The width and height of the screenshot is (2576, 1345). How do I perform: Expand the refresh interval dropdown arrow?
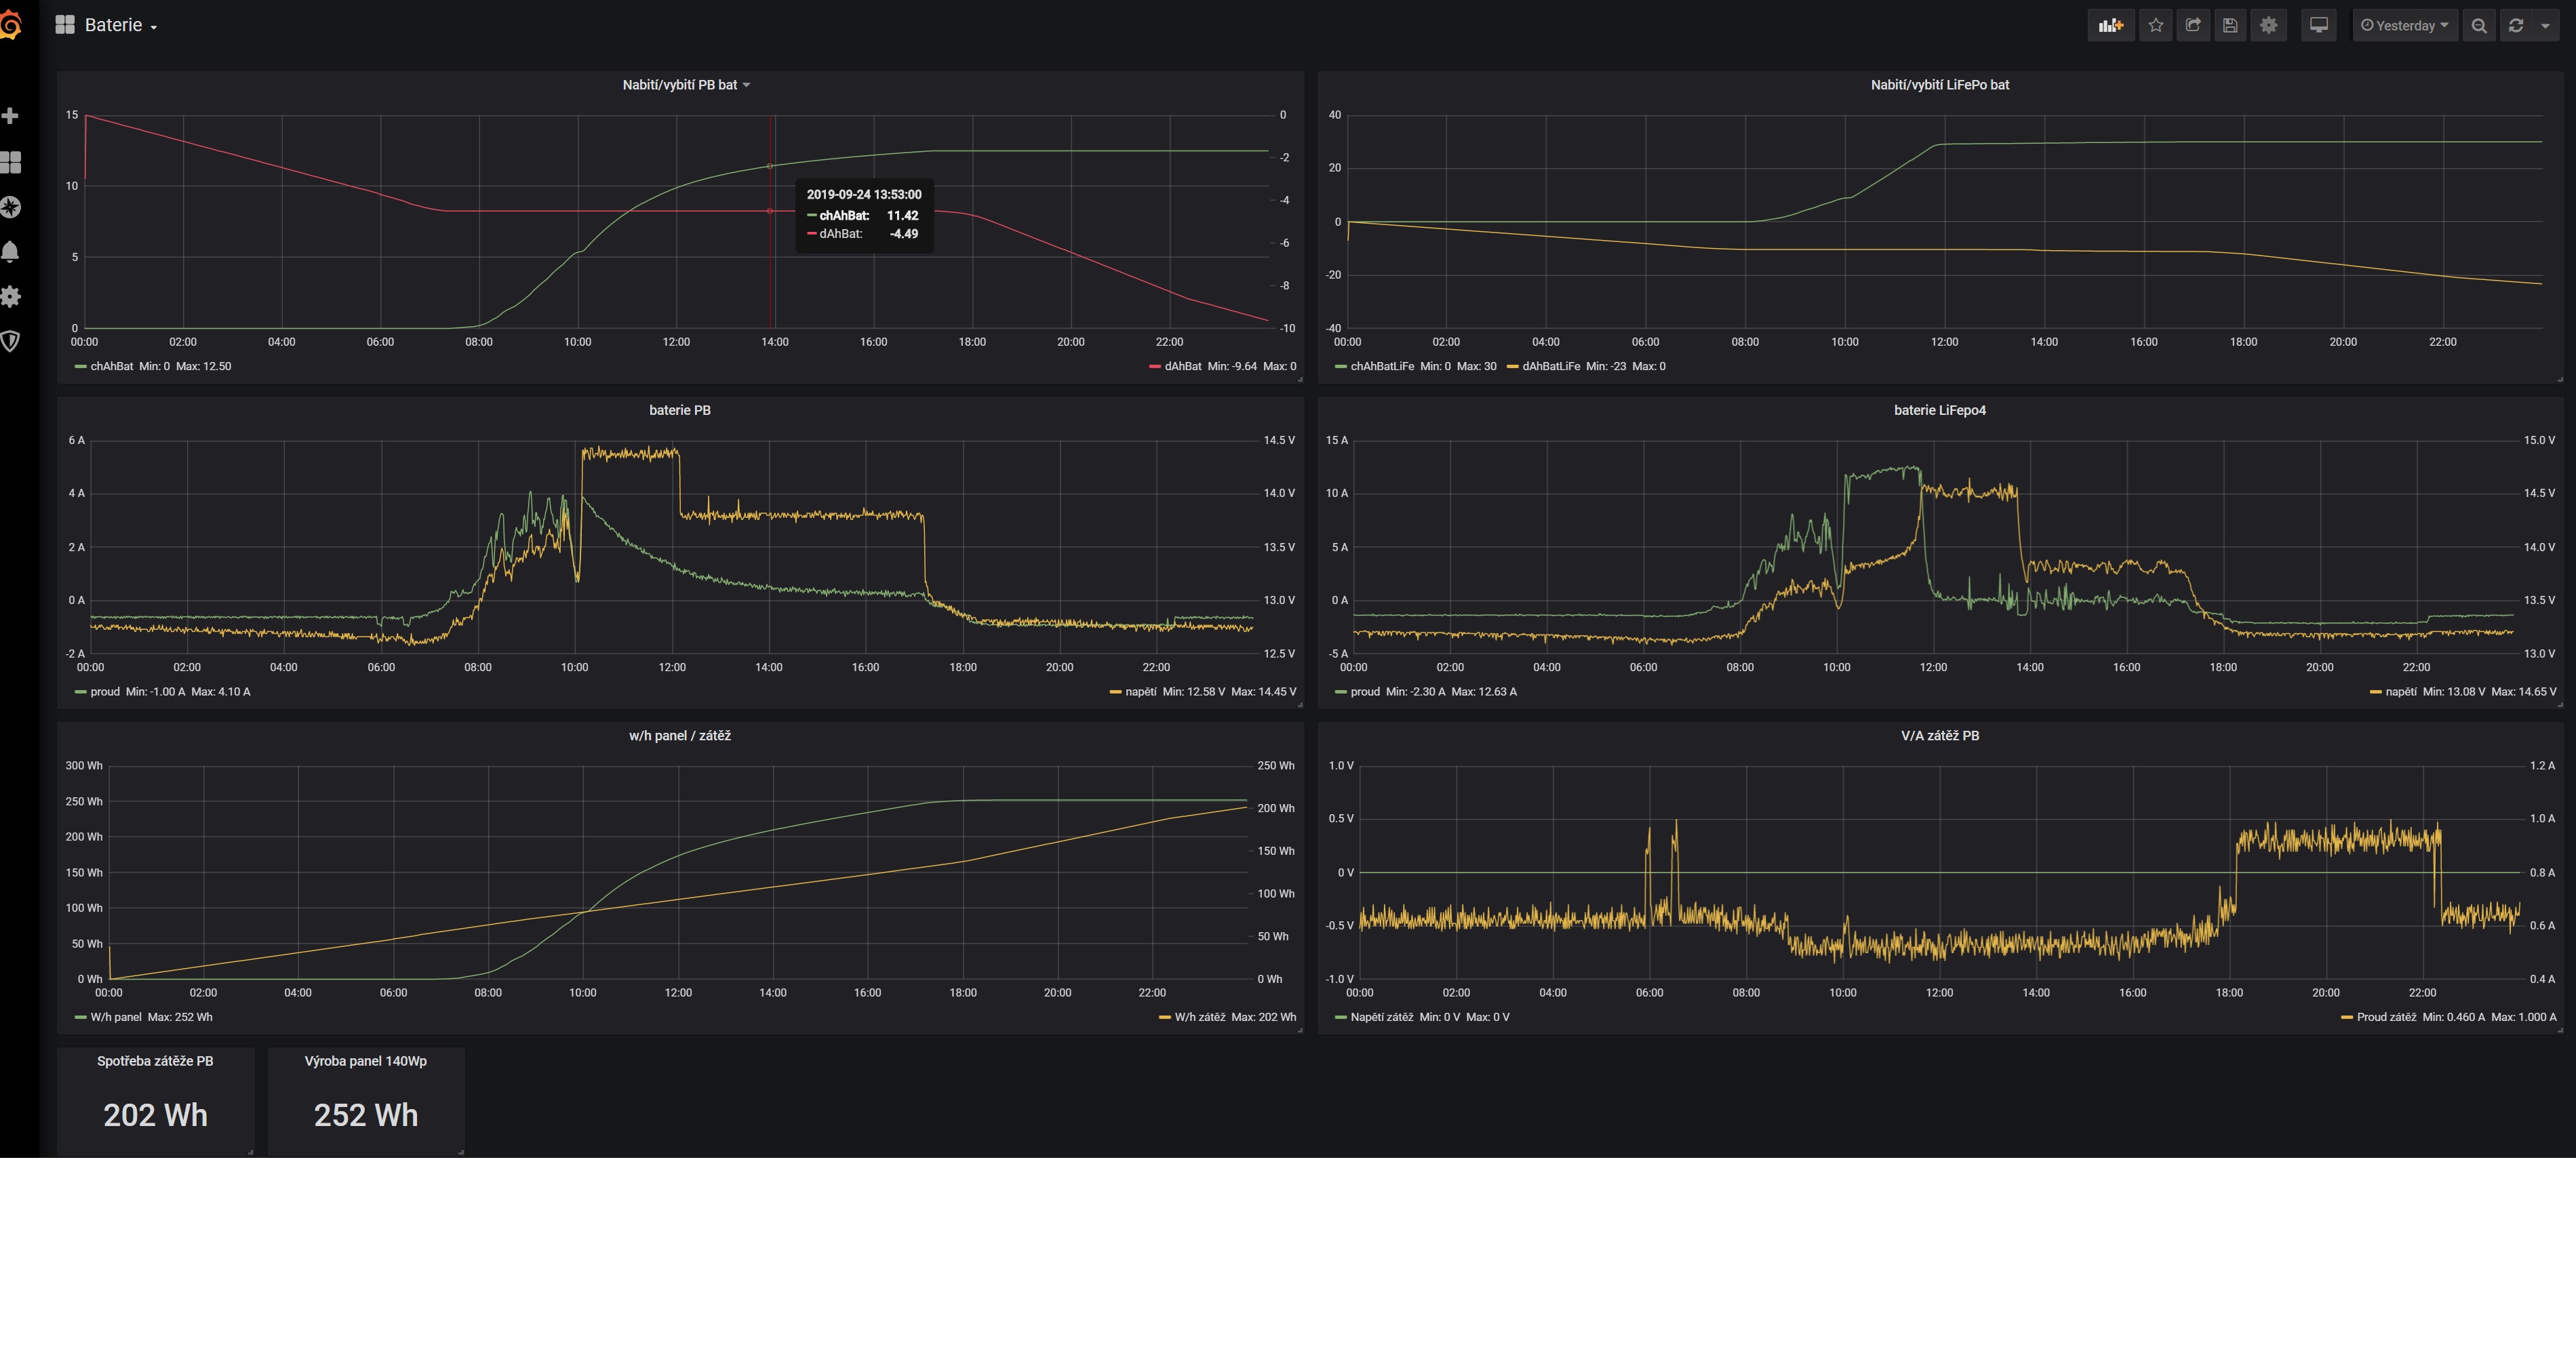click(2545, 26)
